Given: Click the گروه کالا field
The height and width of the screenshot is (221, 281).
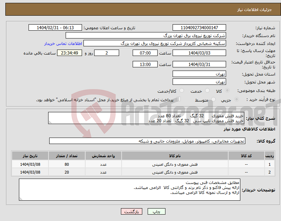Looking at the screenshot, I should coord(147,141).
